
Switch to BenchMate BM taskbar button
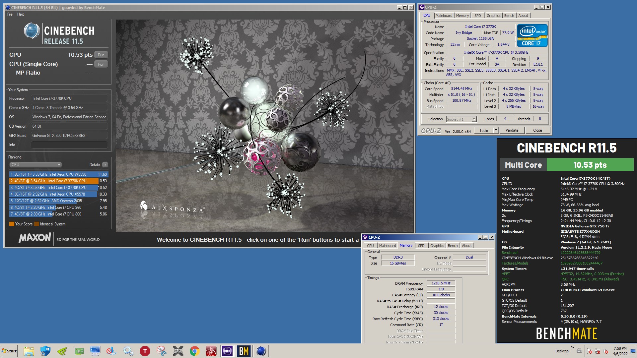[x=244, y=351]
